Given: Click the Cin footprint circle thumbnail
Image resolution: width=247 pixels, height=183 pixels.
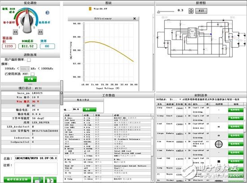Looking at the screenshot, I should coord(219,144).
